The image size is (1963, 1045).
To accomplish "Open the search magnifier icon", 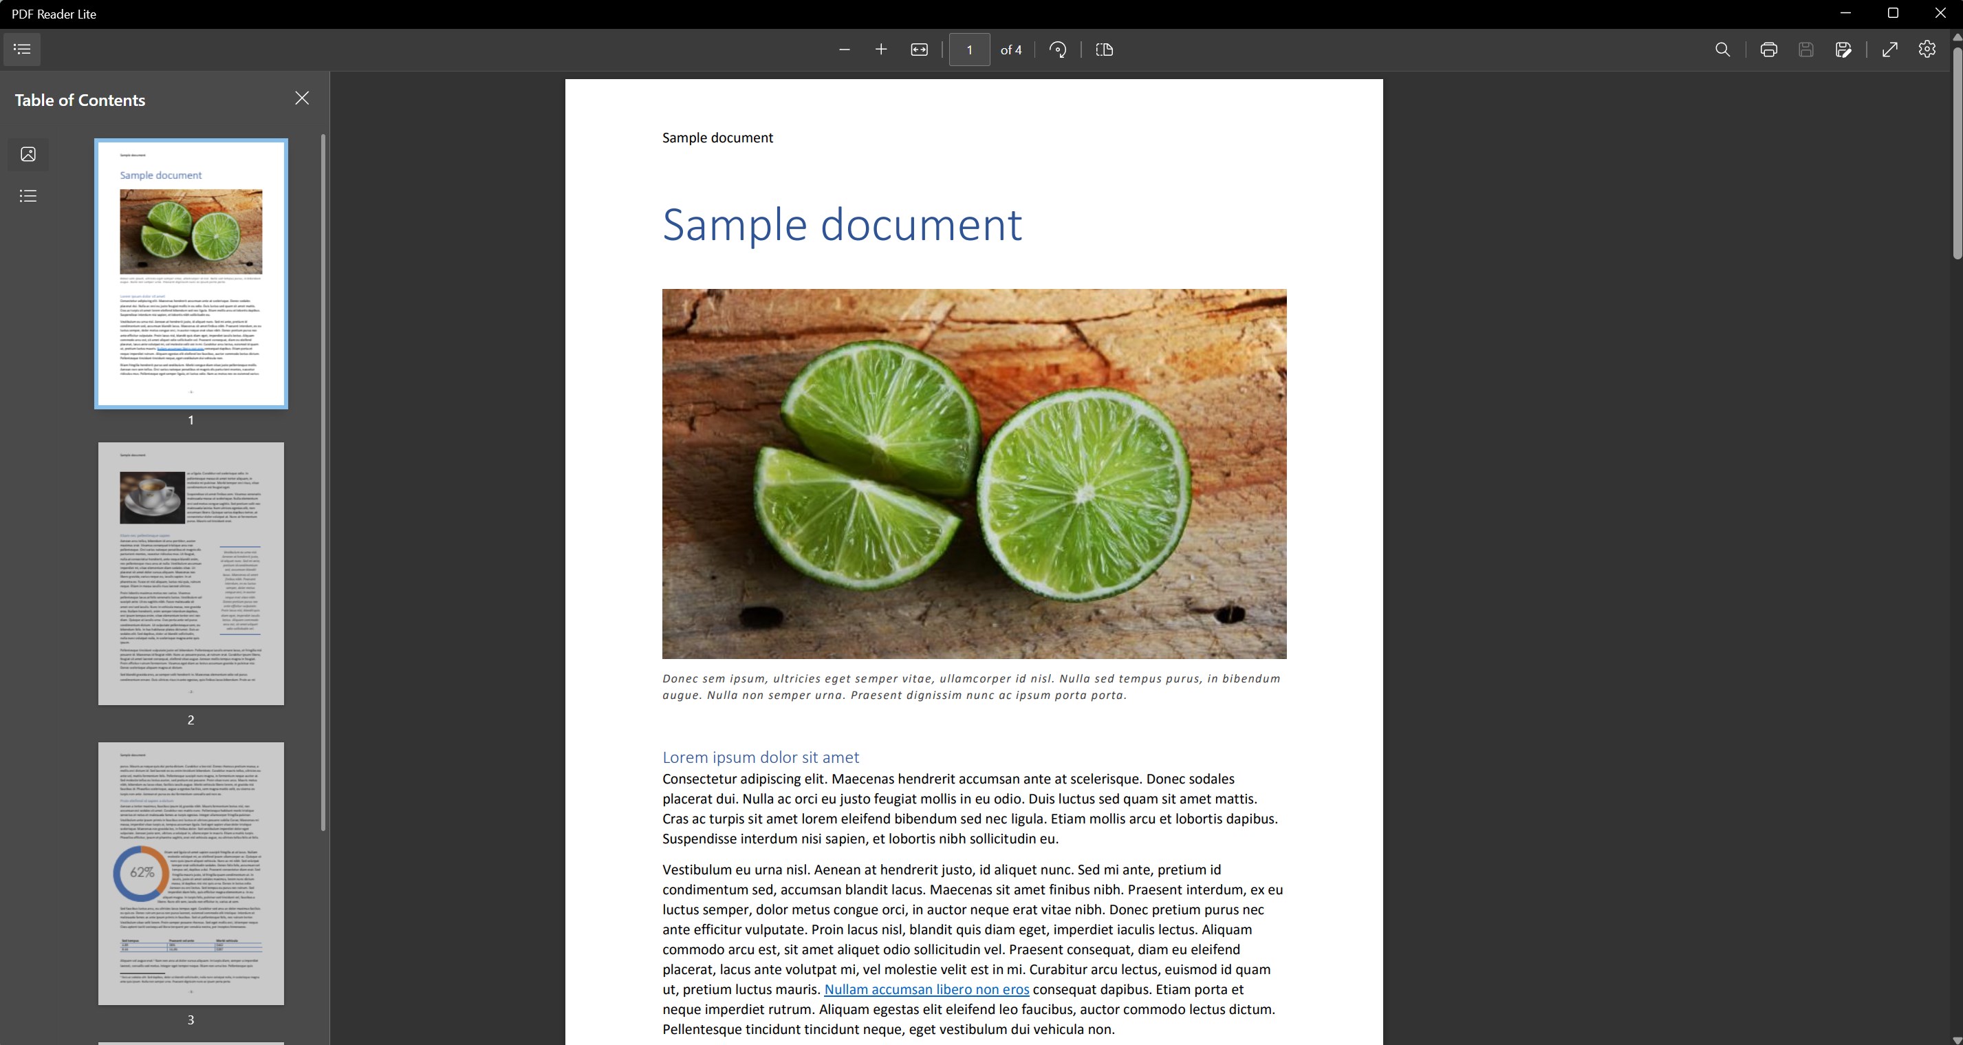I will 1722,50.
